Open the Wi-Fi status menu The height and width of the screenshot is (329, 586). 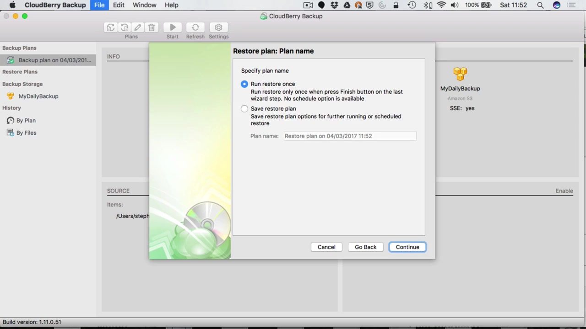pyautogui.click(x=441, y=5)
